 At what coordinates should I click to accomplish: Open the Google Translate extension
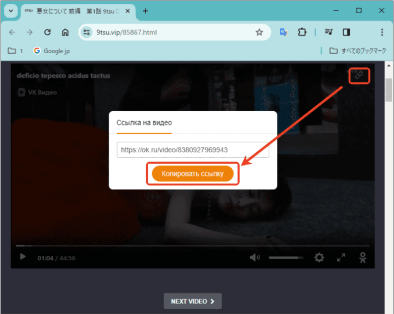point(283,32)
